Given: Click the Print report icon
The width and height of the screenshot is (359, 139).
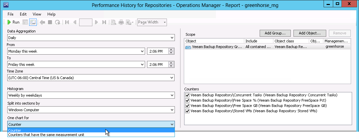Looking at the screenshot, I should pyautogui.click(x=121, y=22).
